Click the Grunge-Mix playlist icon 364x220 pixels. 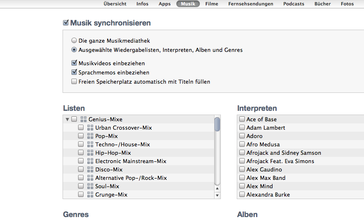tap(90, 194)
